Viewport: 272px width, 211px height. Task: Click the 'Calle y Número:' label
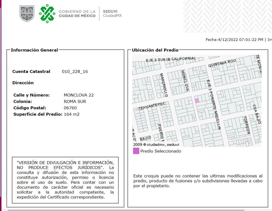pos(31,95)
